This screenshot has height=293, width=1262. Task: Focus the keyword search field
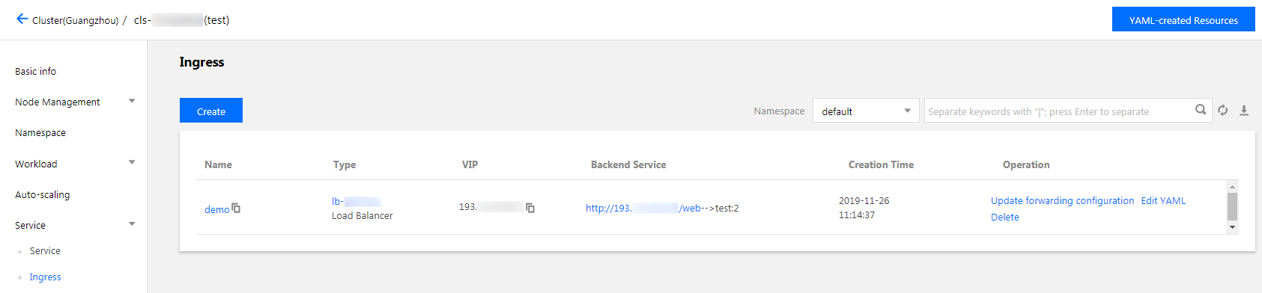pyautogui.click(x=1058, y=111)
